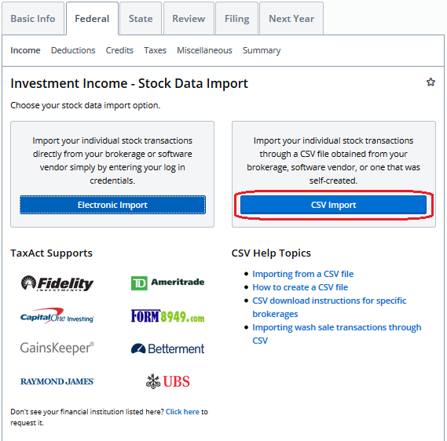Choose the Capital One Investing logo
This screenshot has height=441, width=447.
tap(57, 316)
